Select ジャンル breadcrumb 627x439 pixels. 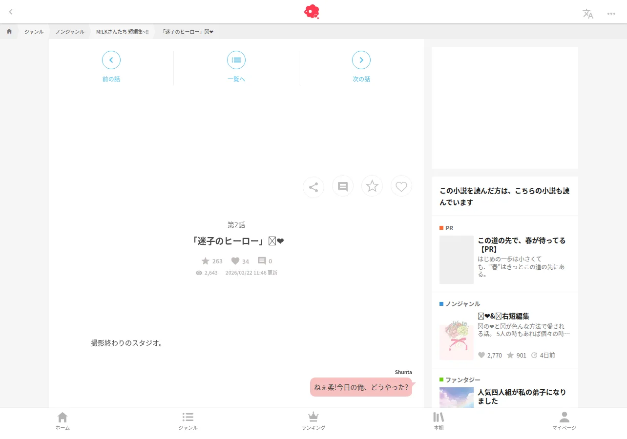tap(34, 32)
